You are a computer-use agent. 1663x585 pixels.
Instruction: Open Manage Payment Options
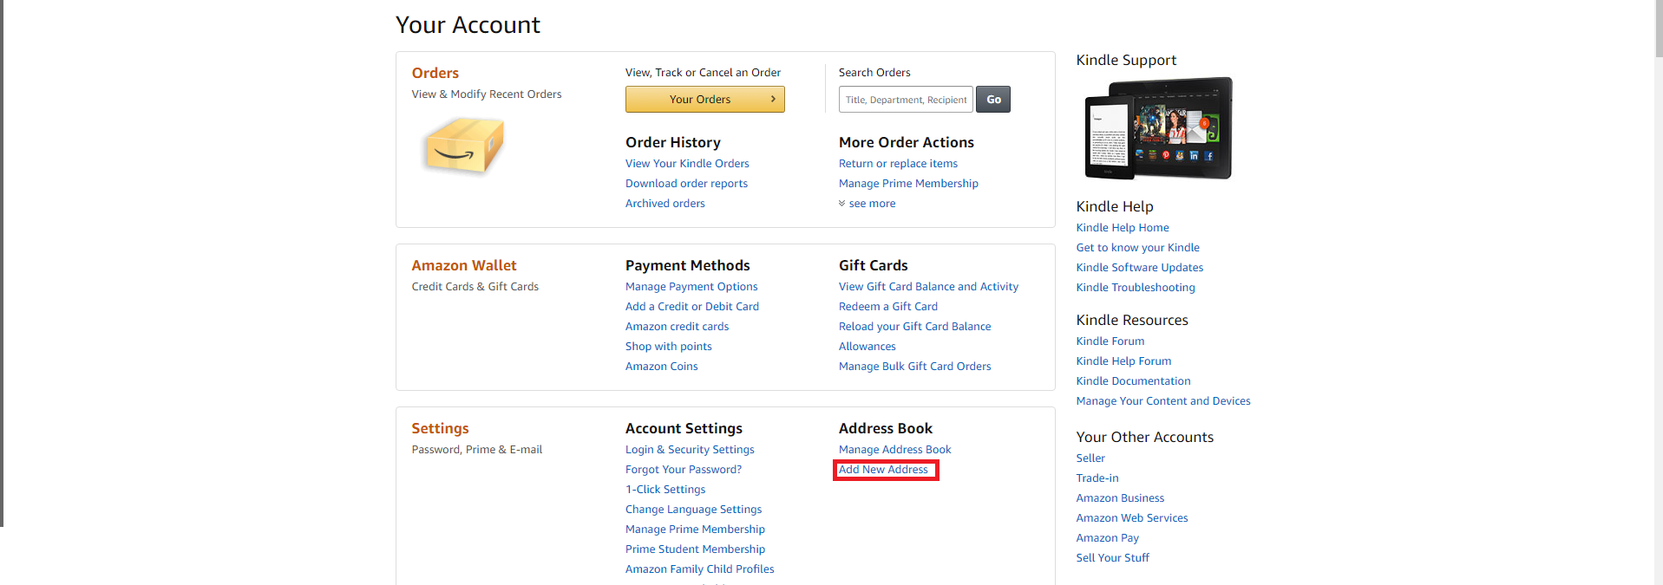691,287
